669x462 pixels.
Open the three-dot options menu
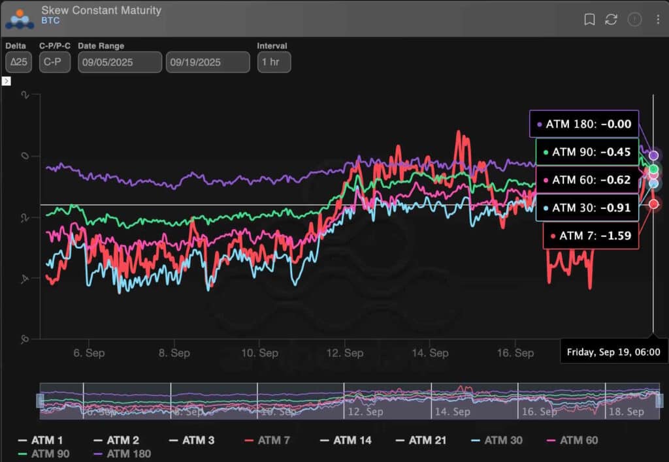pos(658,20)
